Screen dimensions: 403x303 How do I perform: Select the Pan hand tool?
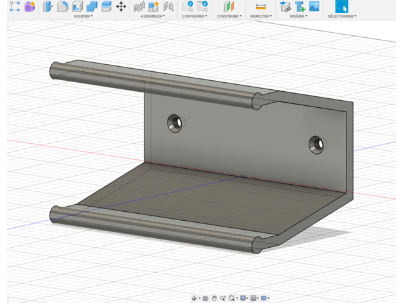point(214,299)
